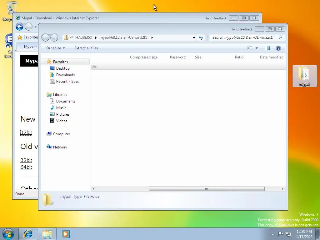Open Windows Explorer from the taskbar
The height and width of the screenshot is (240, 320).
point(47,234)
